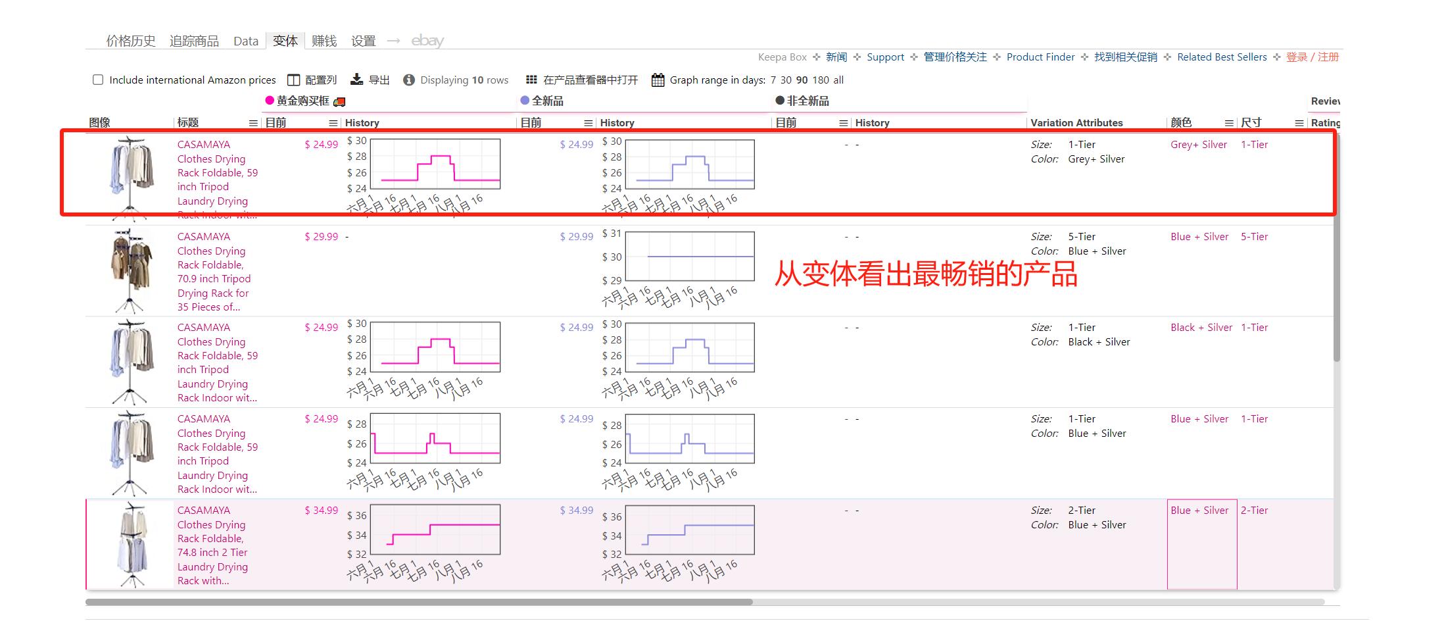Open the 颜色 column menu icon
1446x627 pixels.
[x=1229, y=123]
